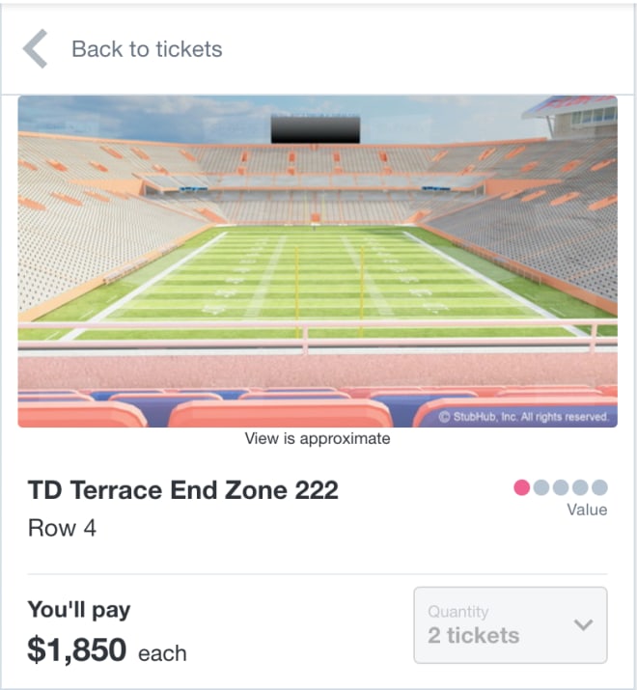Click the "Value" rating label

[x=587, y=510]
